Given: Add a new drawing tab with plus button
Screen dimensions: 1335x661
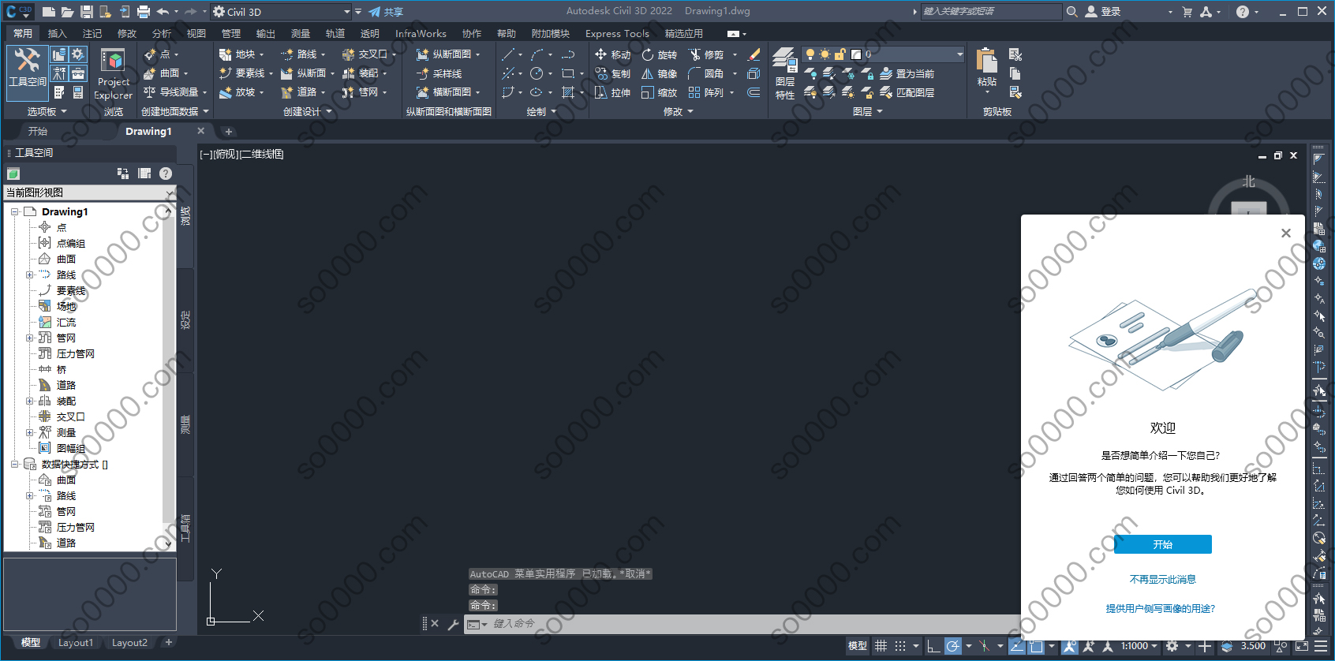Looking at the screenshot, I should (229, 132).
